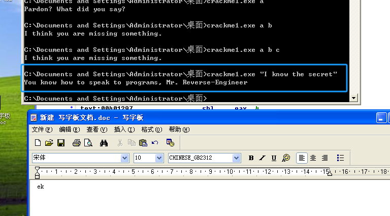Viewport: 390px width, 216px height.
Task: Expand the CHINESE_GB2312 script dropdown
Action: coord(236,158)
